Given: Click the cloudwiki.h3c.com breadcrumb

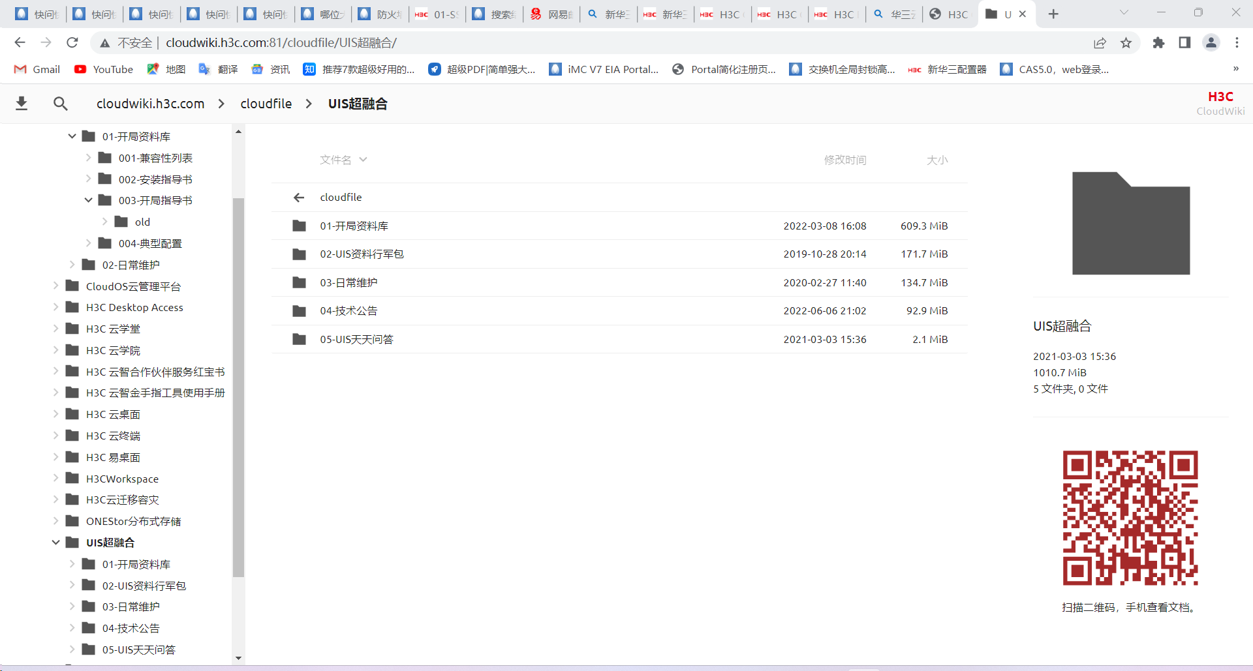Looking at the screenshot, I should (x=150, y=104).
